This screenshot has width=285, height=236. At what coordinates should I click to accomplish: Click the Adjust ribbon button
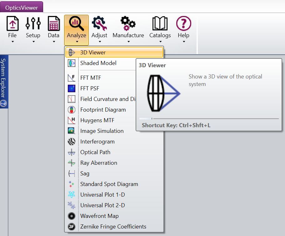[99, 30]
